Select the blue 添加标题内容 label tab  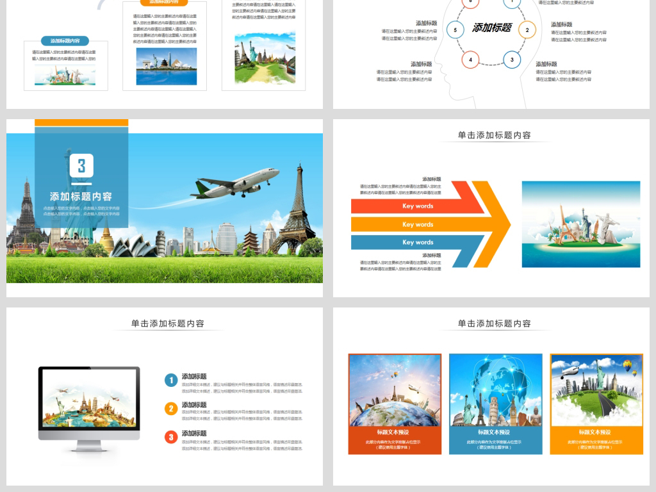pos(65,41)
